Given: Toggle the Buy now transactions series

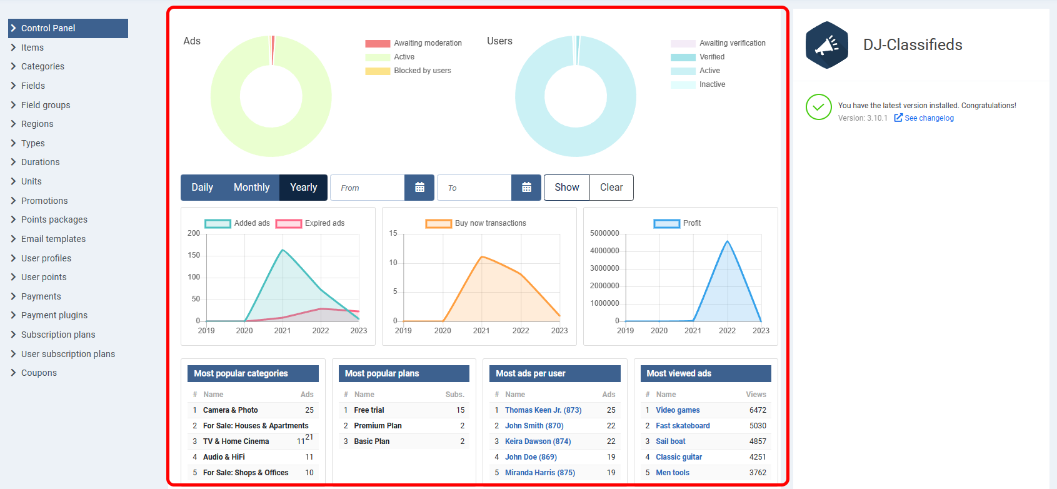Looking at the screenshot, I should [476, 223].
